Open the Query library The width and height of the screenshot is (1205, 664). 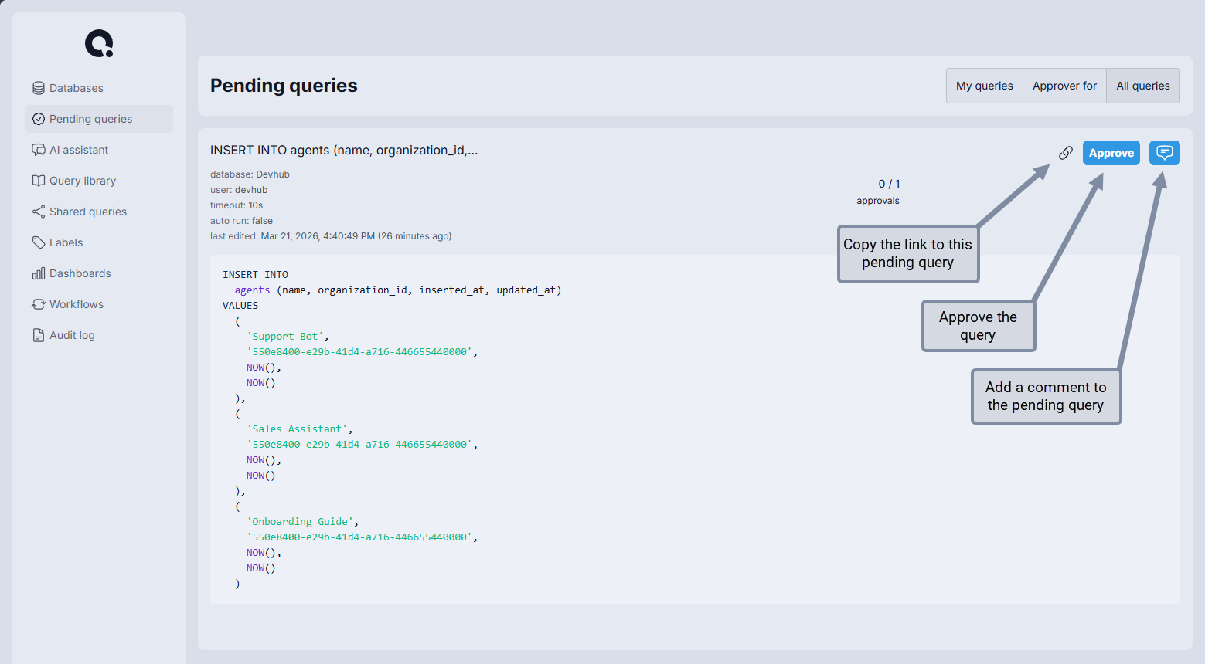coord(99,181)
